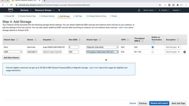Click the site lock icon in address bar
This screenshot has width=189, height=106.
pyautogui.click(x=17, y=5)
